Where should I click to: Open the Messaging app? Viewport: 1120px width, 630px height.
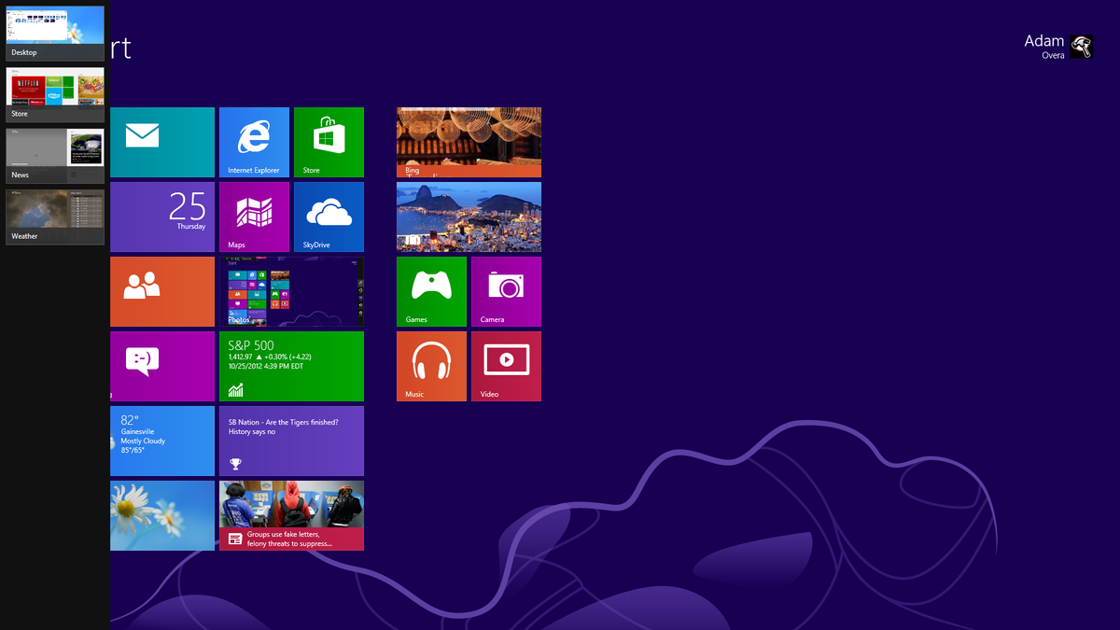161,366
